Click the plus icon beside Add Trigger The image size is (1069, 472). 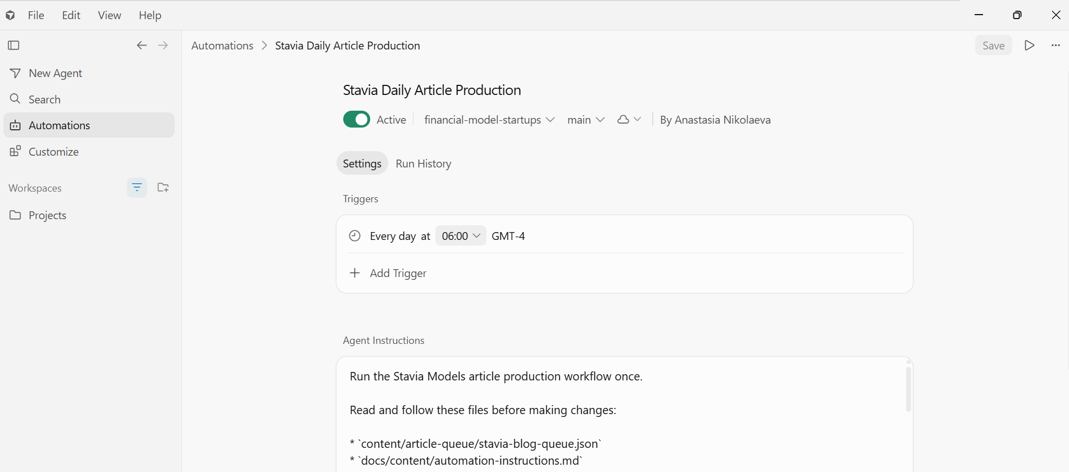(354, 273)
